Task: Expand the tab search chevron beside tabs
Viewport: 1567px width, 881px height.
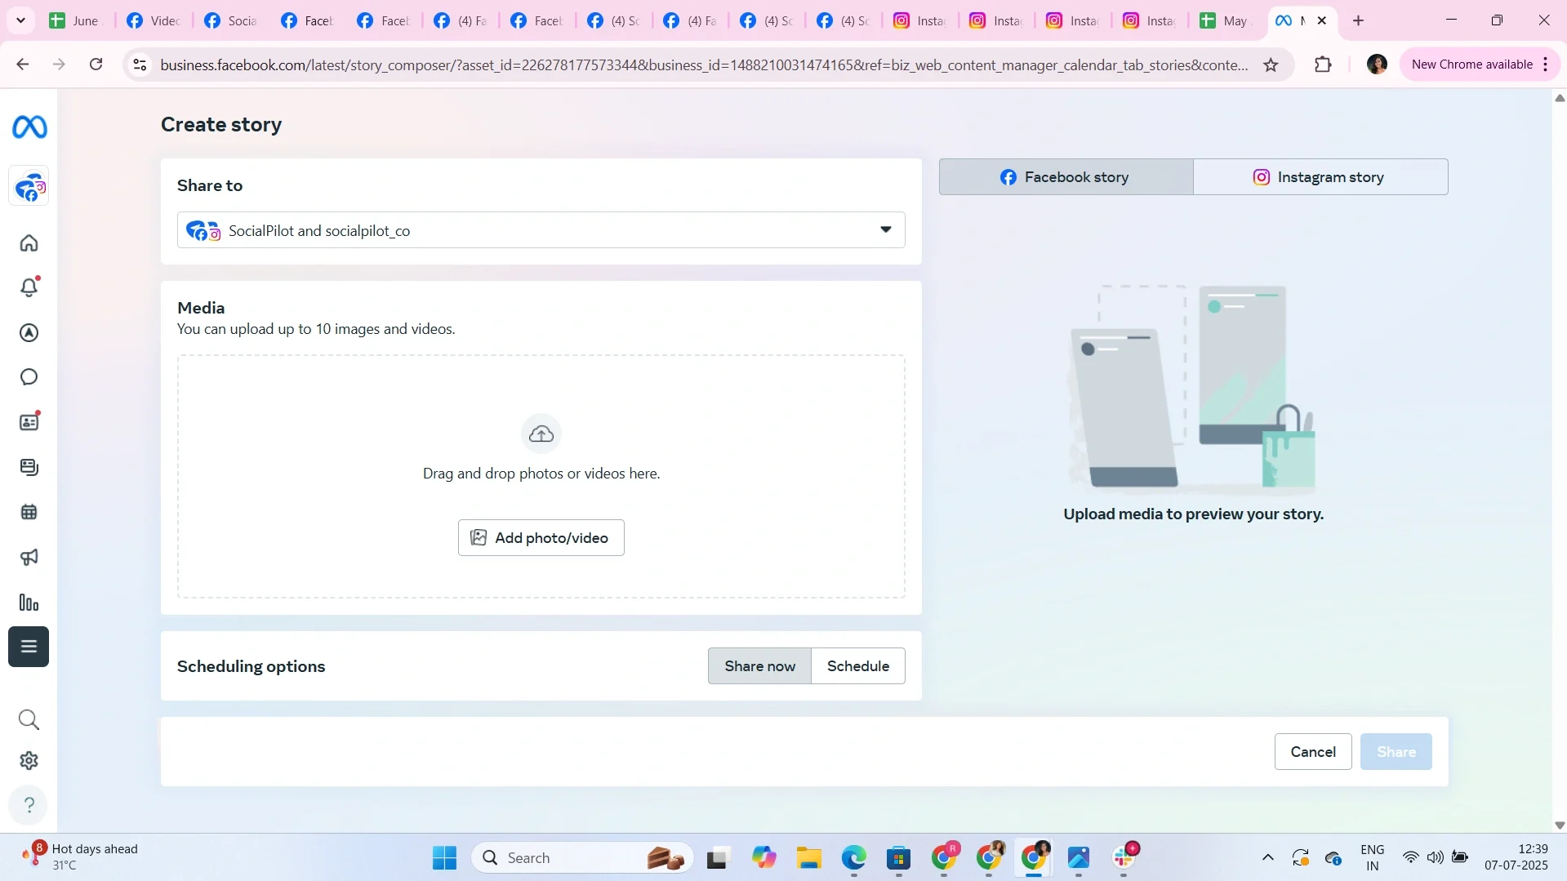Action: click(21, 20)
